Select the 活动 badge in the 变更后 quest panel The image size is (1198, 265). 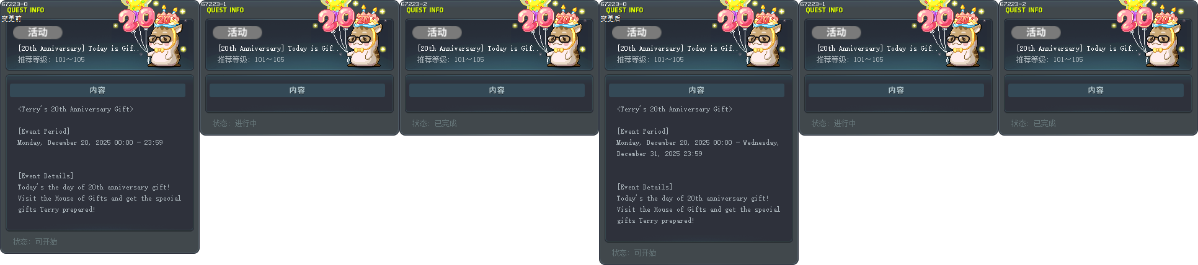[x=637, y=32]
